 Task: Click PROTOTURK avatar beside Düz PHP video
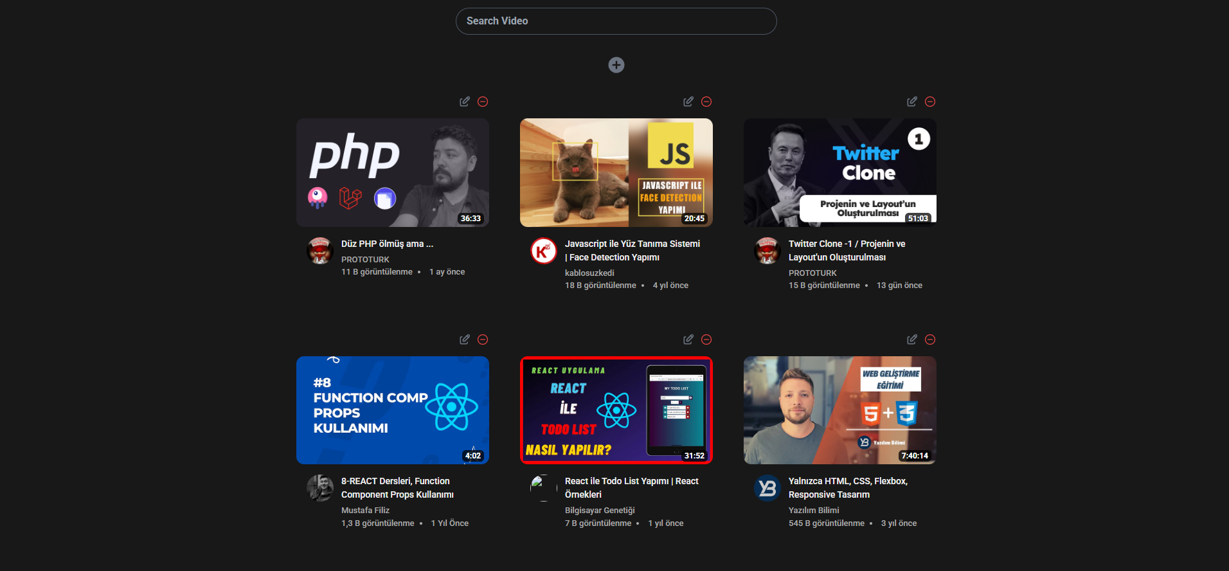(320, 251)
